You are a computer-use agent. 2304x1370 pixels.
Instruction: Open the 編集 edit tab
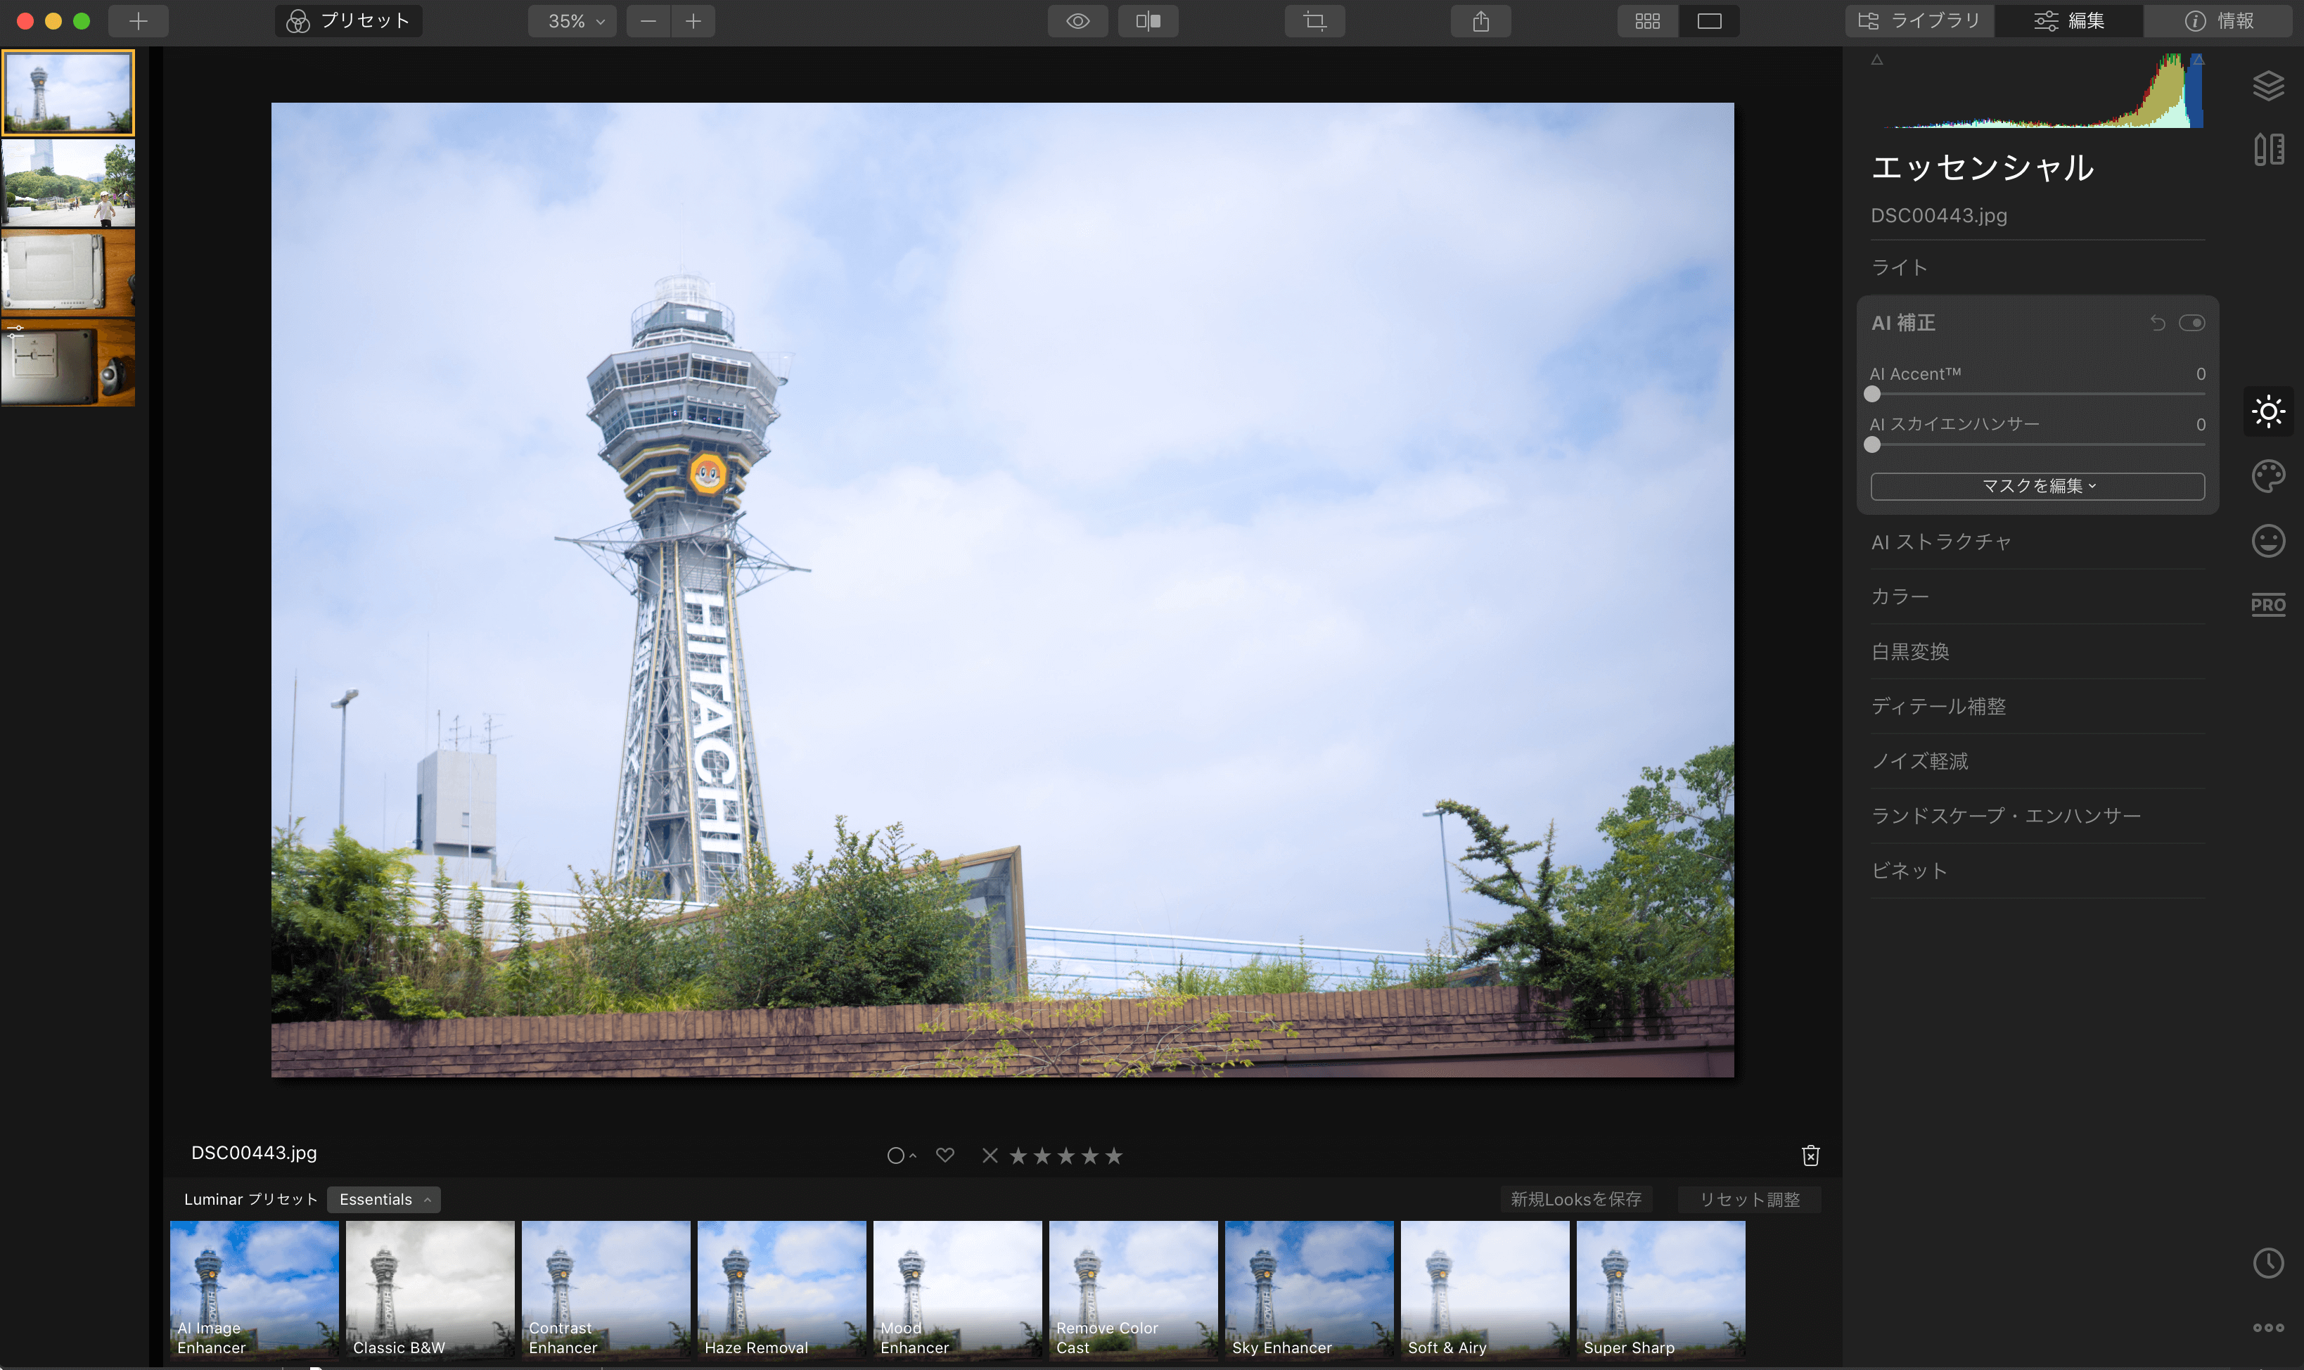(2068, 20)
